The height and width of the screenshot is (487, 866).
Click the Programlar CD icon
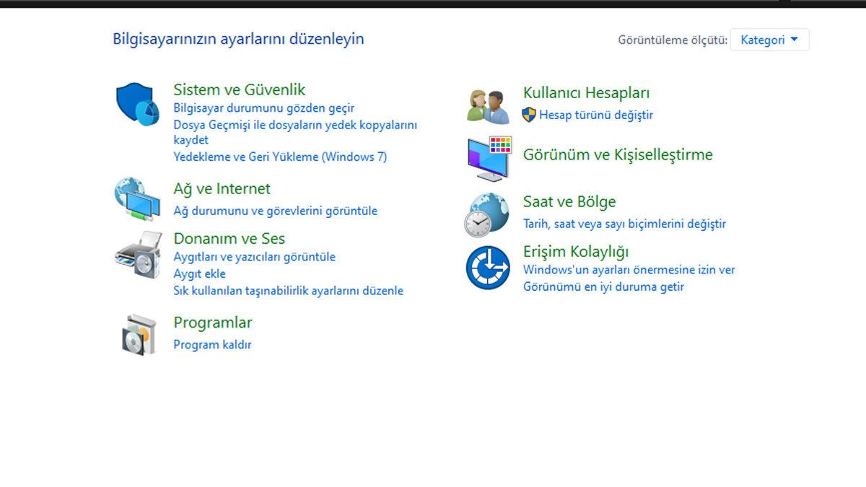point(139,333)
